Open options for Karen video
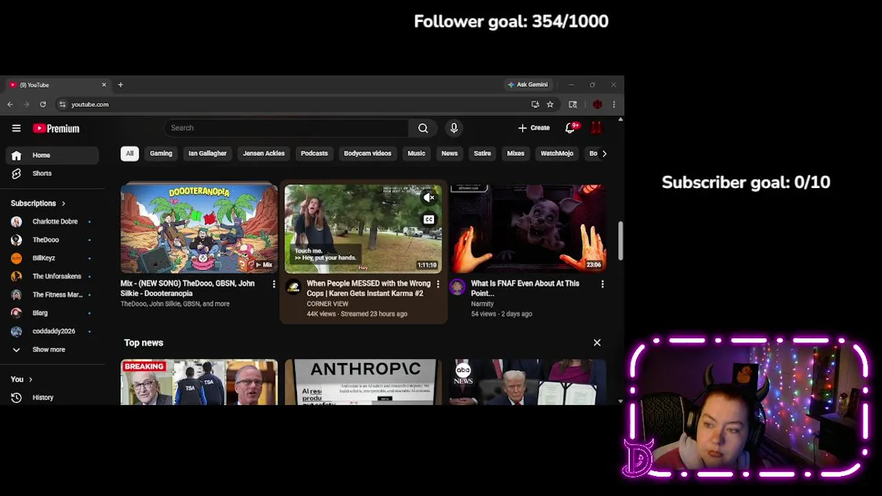Screen dimensions: 882x496 pyautogui.click(x=438, y=284)
